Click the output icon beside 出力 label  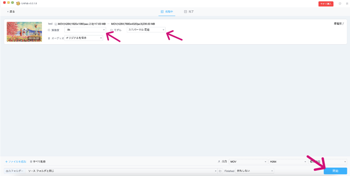point(218,162)
